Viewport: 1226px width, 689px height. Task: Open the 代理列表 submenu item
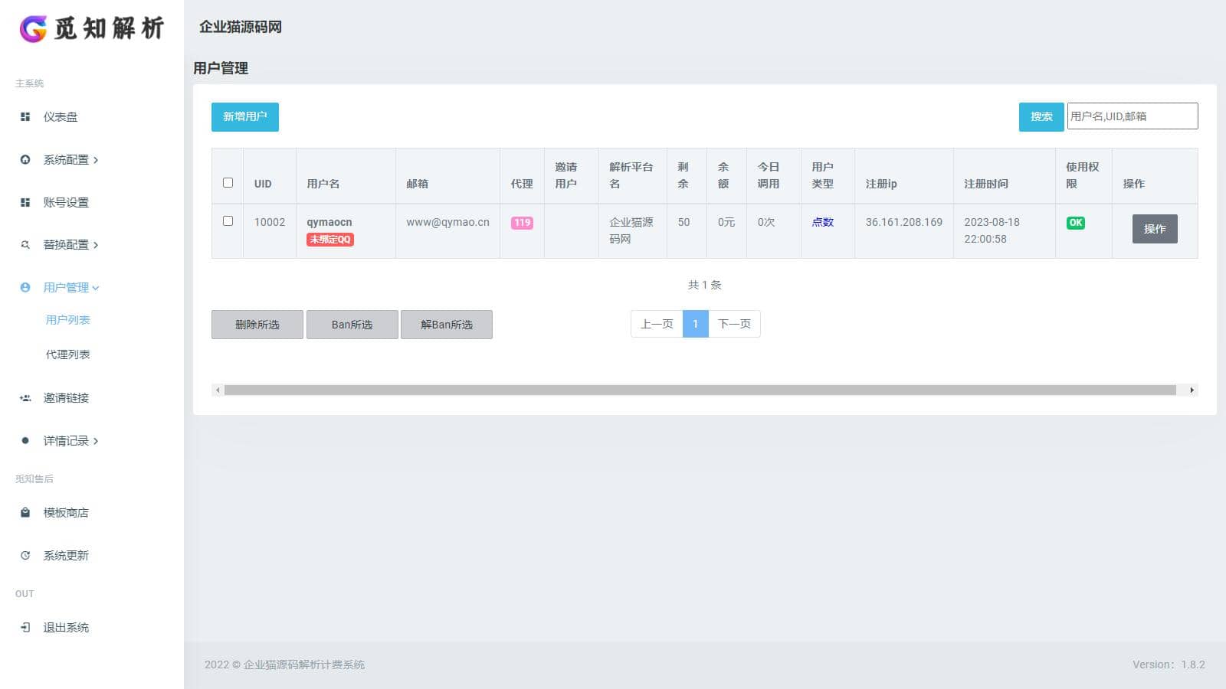[x=67, y=354]
